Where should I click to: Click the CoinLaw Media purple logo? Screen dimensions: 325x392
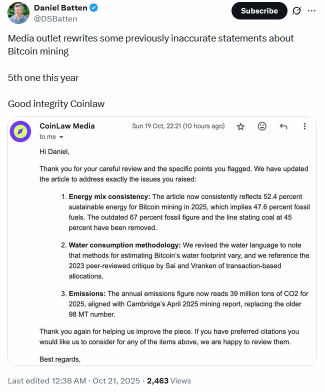tap(20, 131)
